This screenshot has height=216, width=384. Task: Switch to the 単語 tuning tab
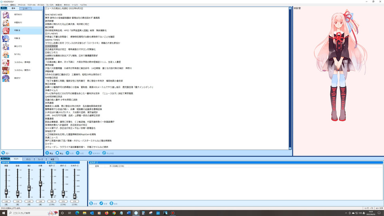[52, 159]
